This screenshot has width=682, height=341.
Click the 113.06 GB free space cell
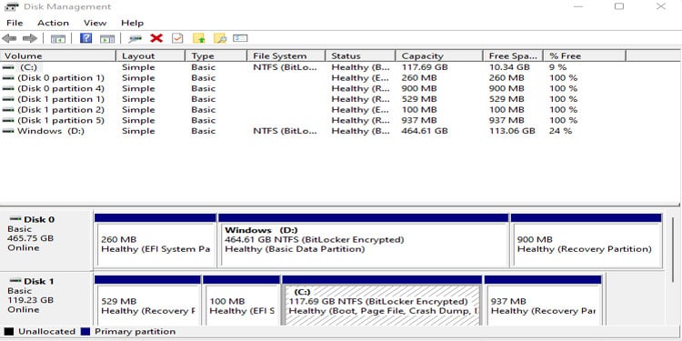point(512,131)
